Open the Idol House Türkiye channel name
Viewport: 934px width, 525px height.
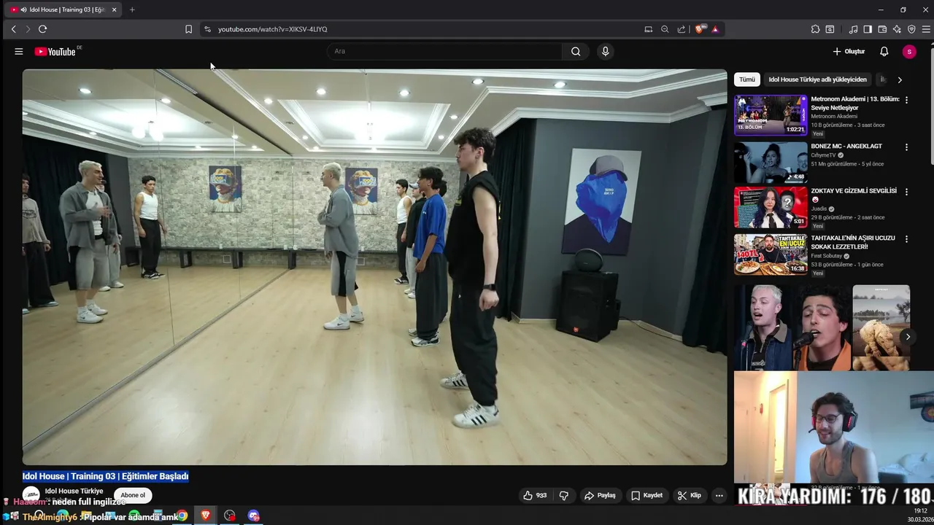pos(74,491)
